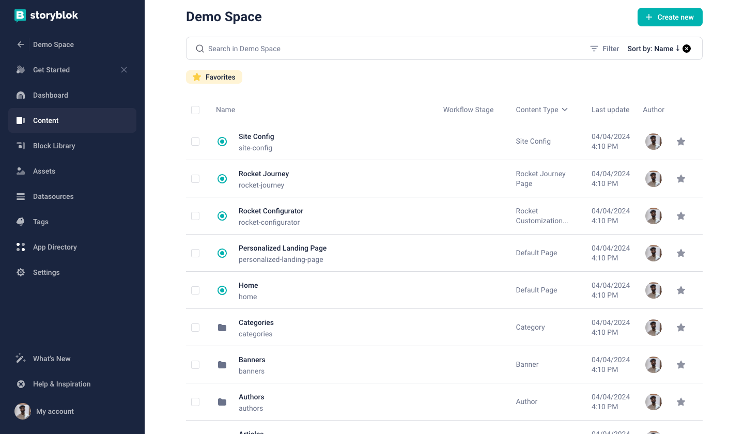The width and height of the screenshot is (744, 434).
Task: Open App Directory from sidebar
Action: click(72, 247)
